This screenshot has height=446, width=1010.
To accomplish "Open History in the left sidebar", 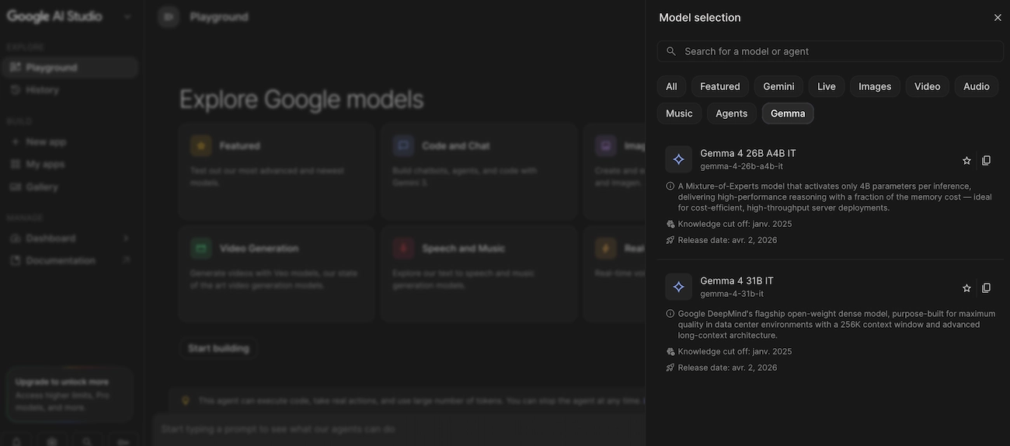I will point(70,90).
